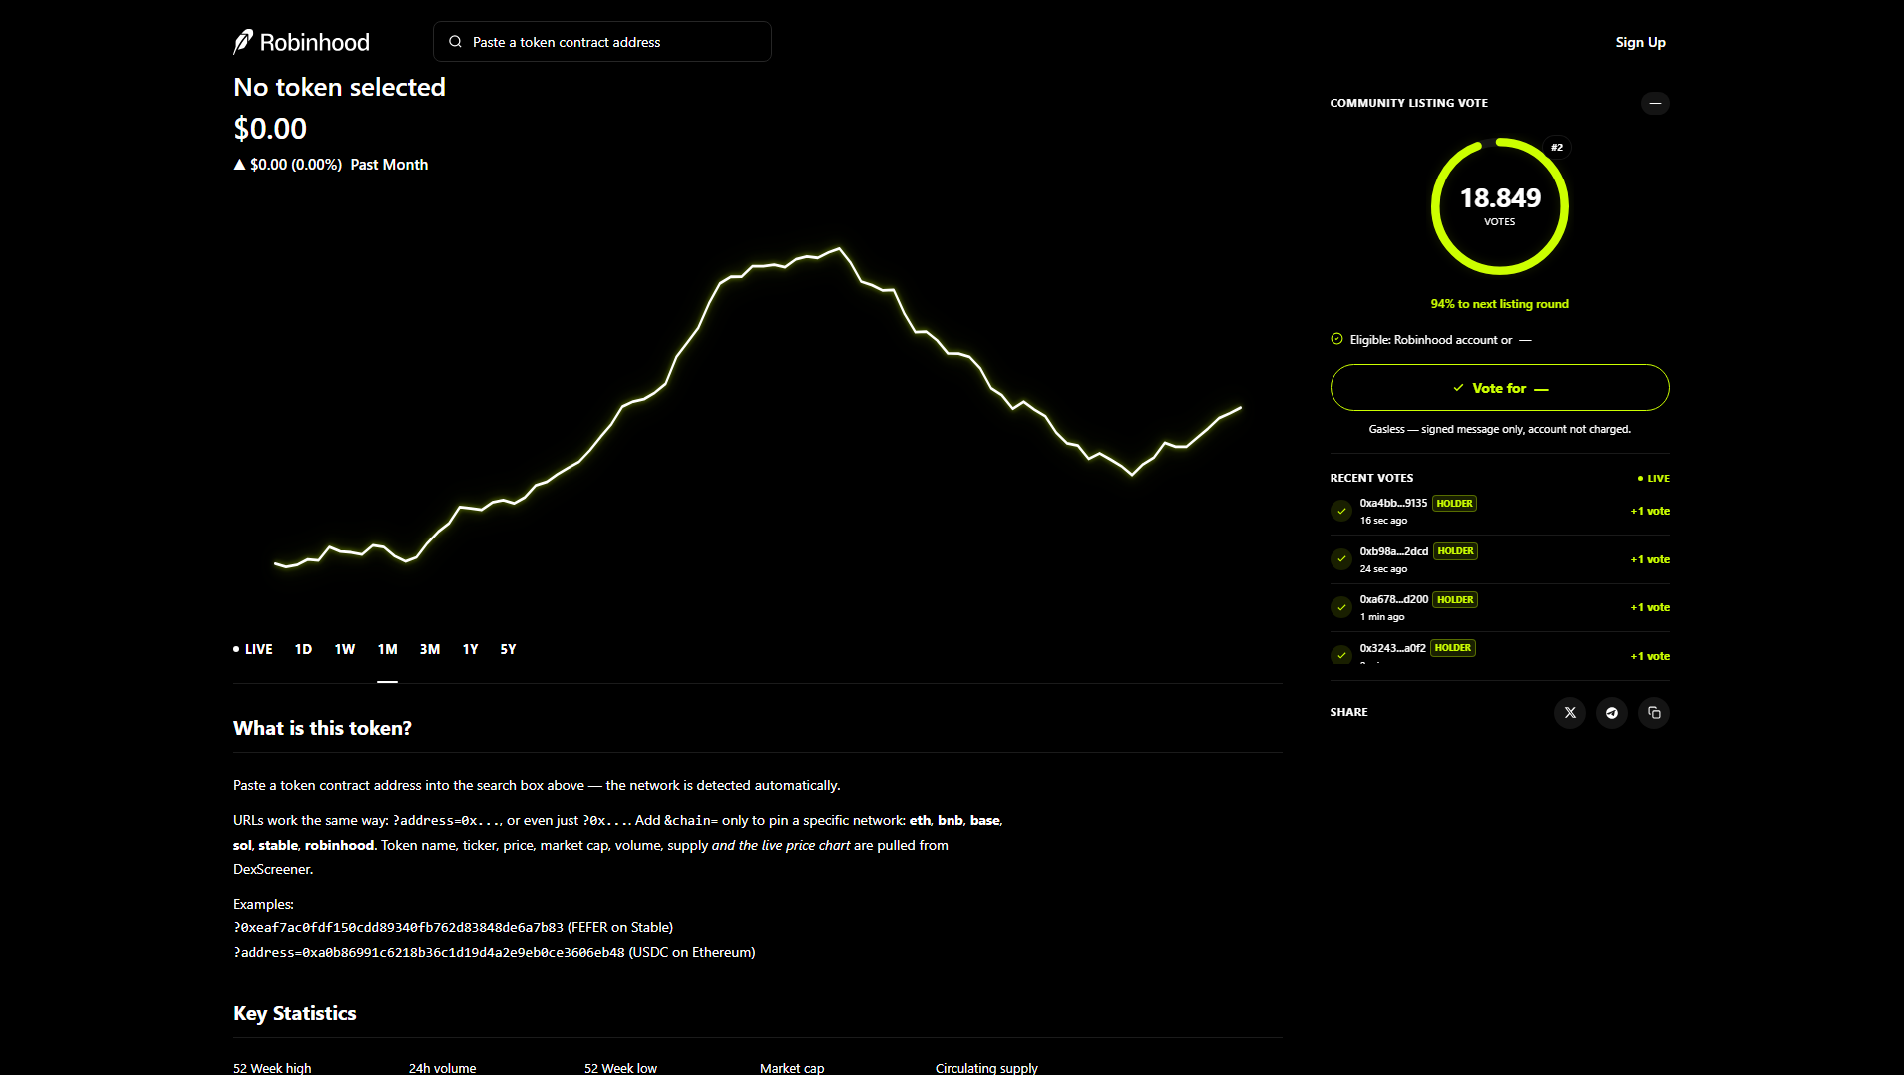Click the 'No token selected' heading
Viewport: 1904px width, 1075px height.
tap(339, 88)
